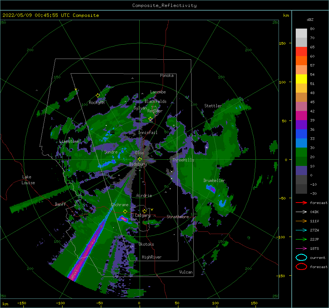This screenshot has width=329, height=308.
Task: Click the yellow radar site marker at Olds
Action: point(140,159)
